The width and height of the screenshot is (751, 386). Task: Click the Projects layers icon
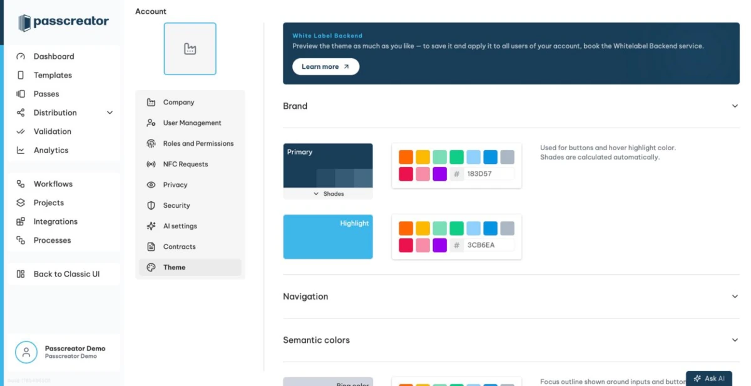pyautogui.click(x=21, y=203)
